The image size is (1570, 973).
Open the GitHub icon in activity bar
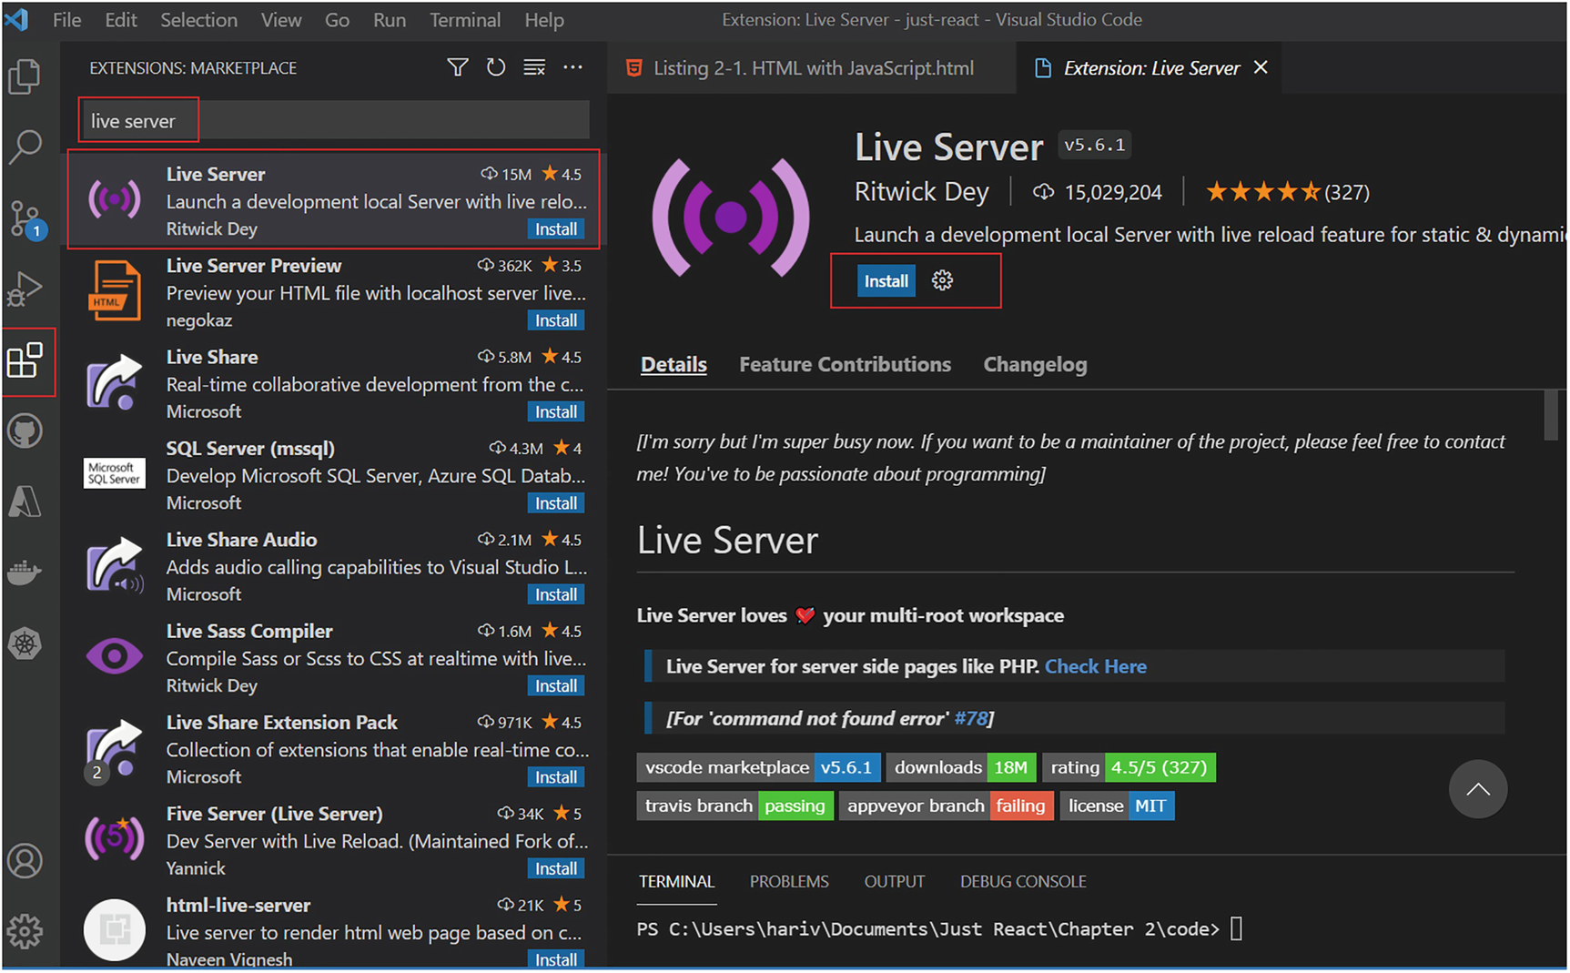click(25, 431)
